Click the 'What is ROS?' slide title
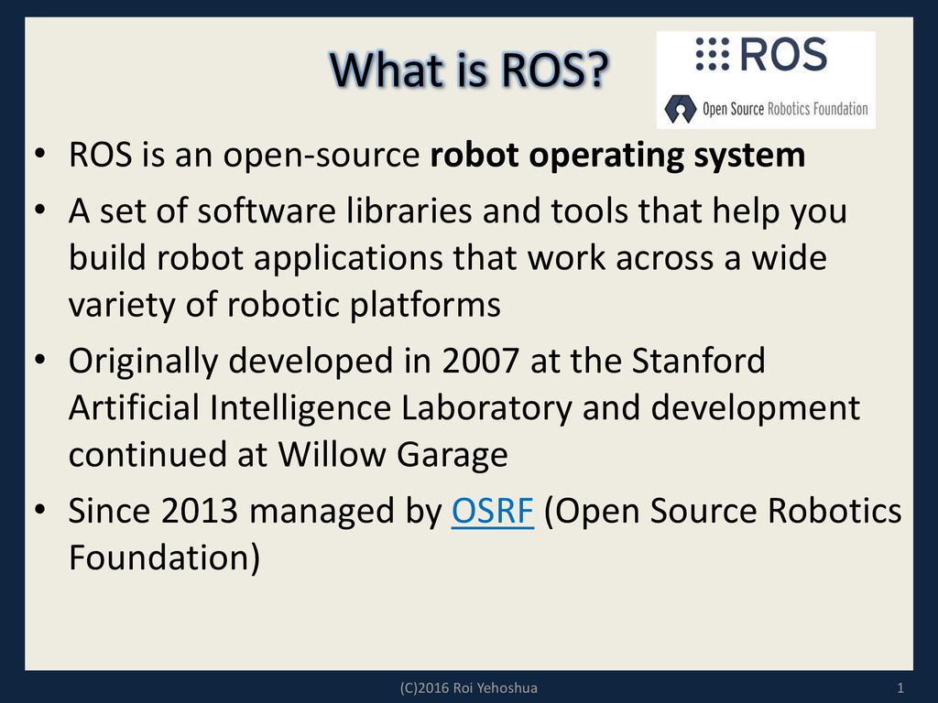 click(469, 70)
